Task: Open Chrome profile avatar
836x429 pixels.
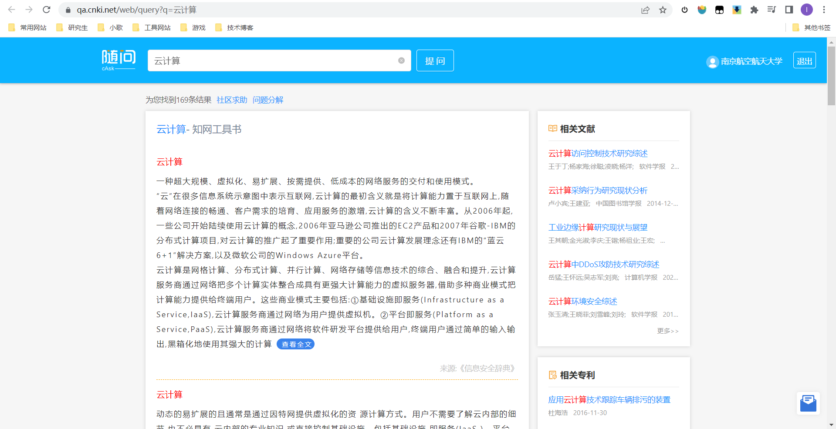Action: pyautogui.click(x=807, y=10)
